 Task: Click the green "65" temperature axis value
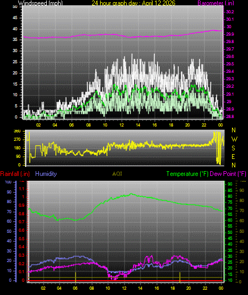coord(230,215)
